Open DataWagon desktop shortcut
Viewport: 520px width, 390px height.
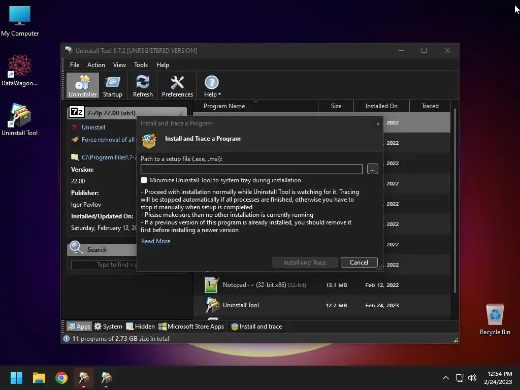point(20,70)
